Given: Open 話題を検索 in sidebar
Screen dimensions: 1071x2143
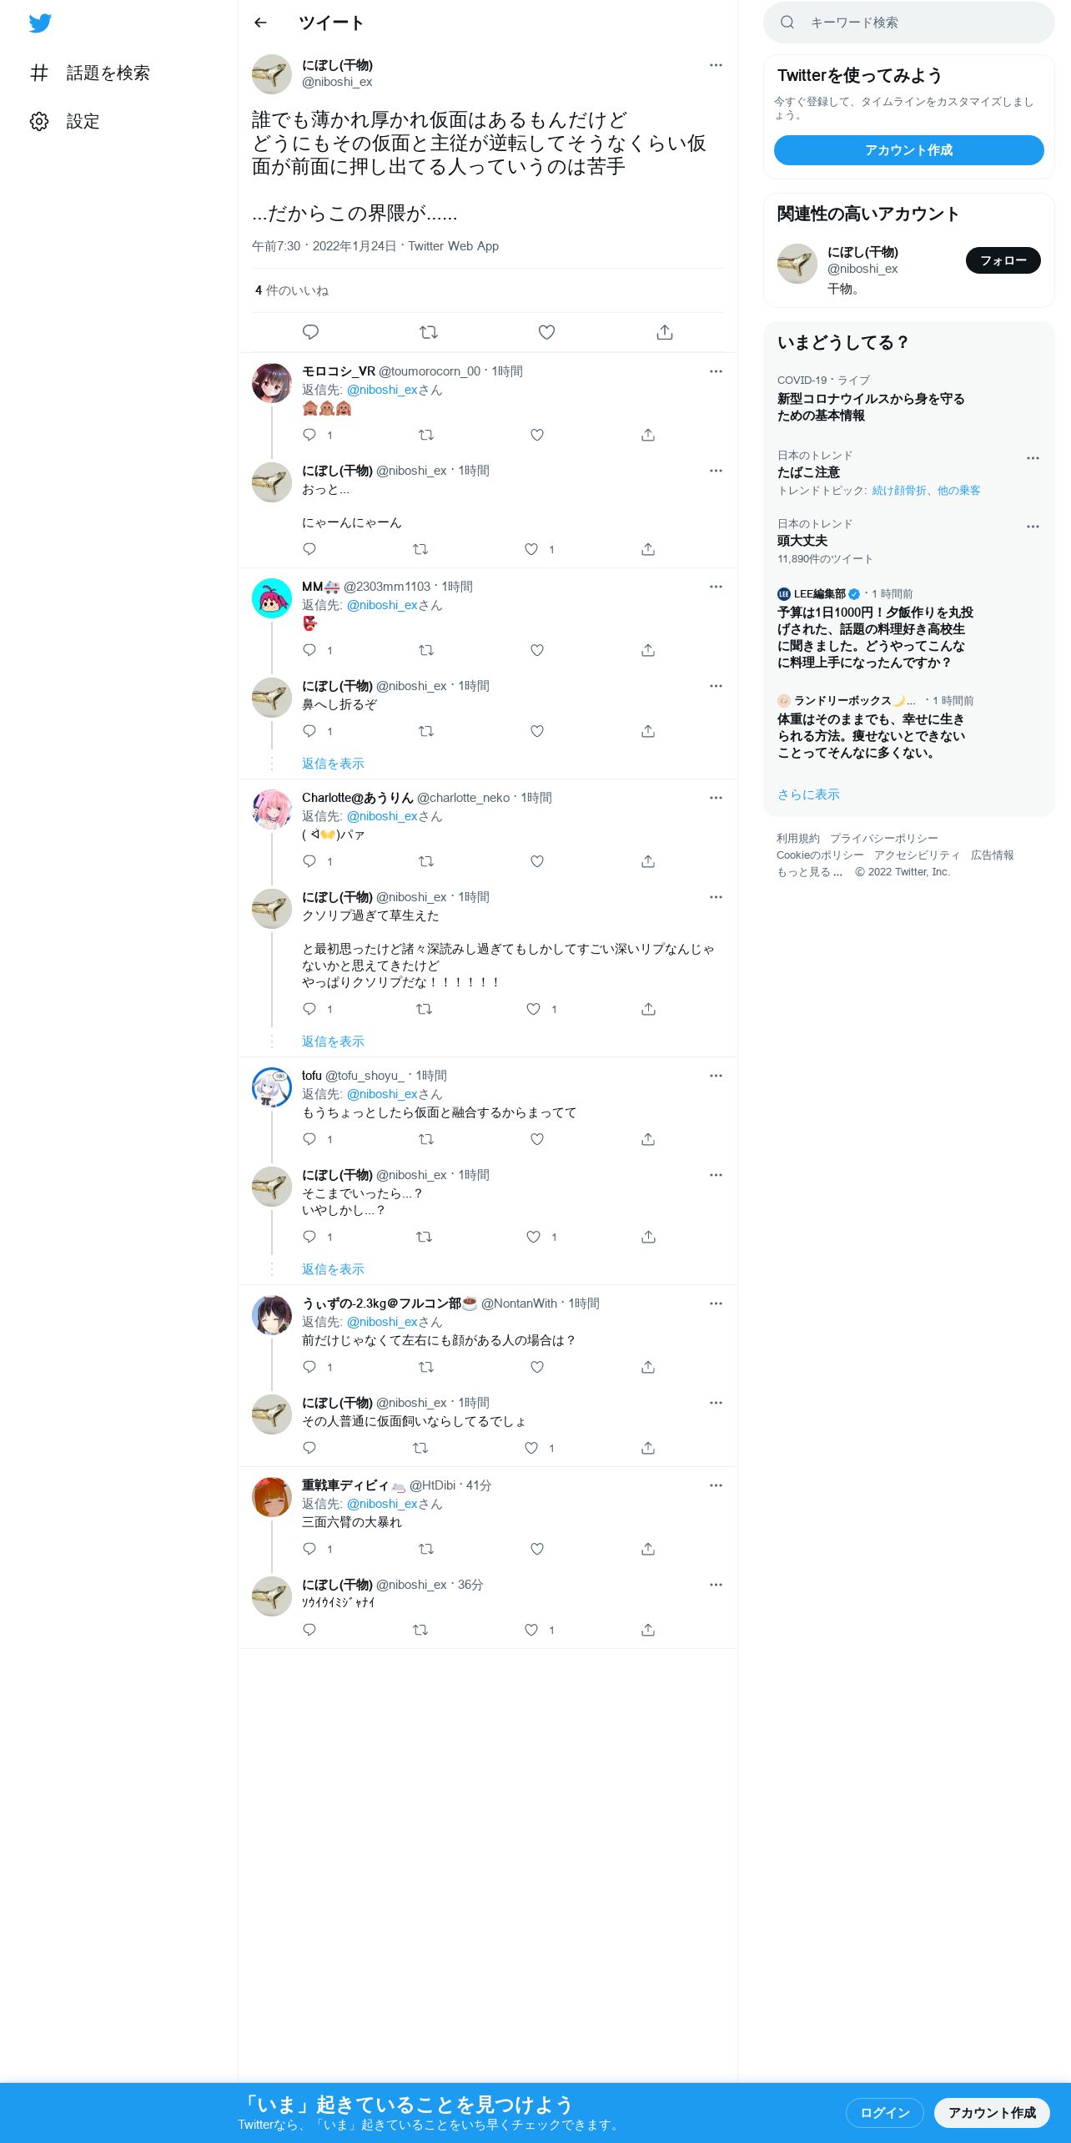Looking at the screenshot, I should [108, 73].
